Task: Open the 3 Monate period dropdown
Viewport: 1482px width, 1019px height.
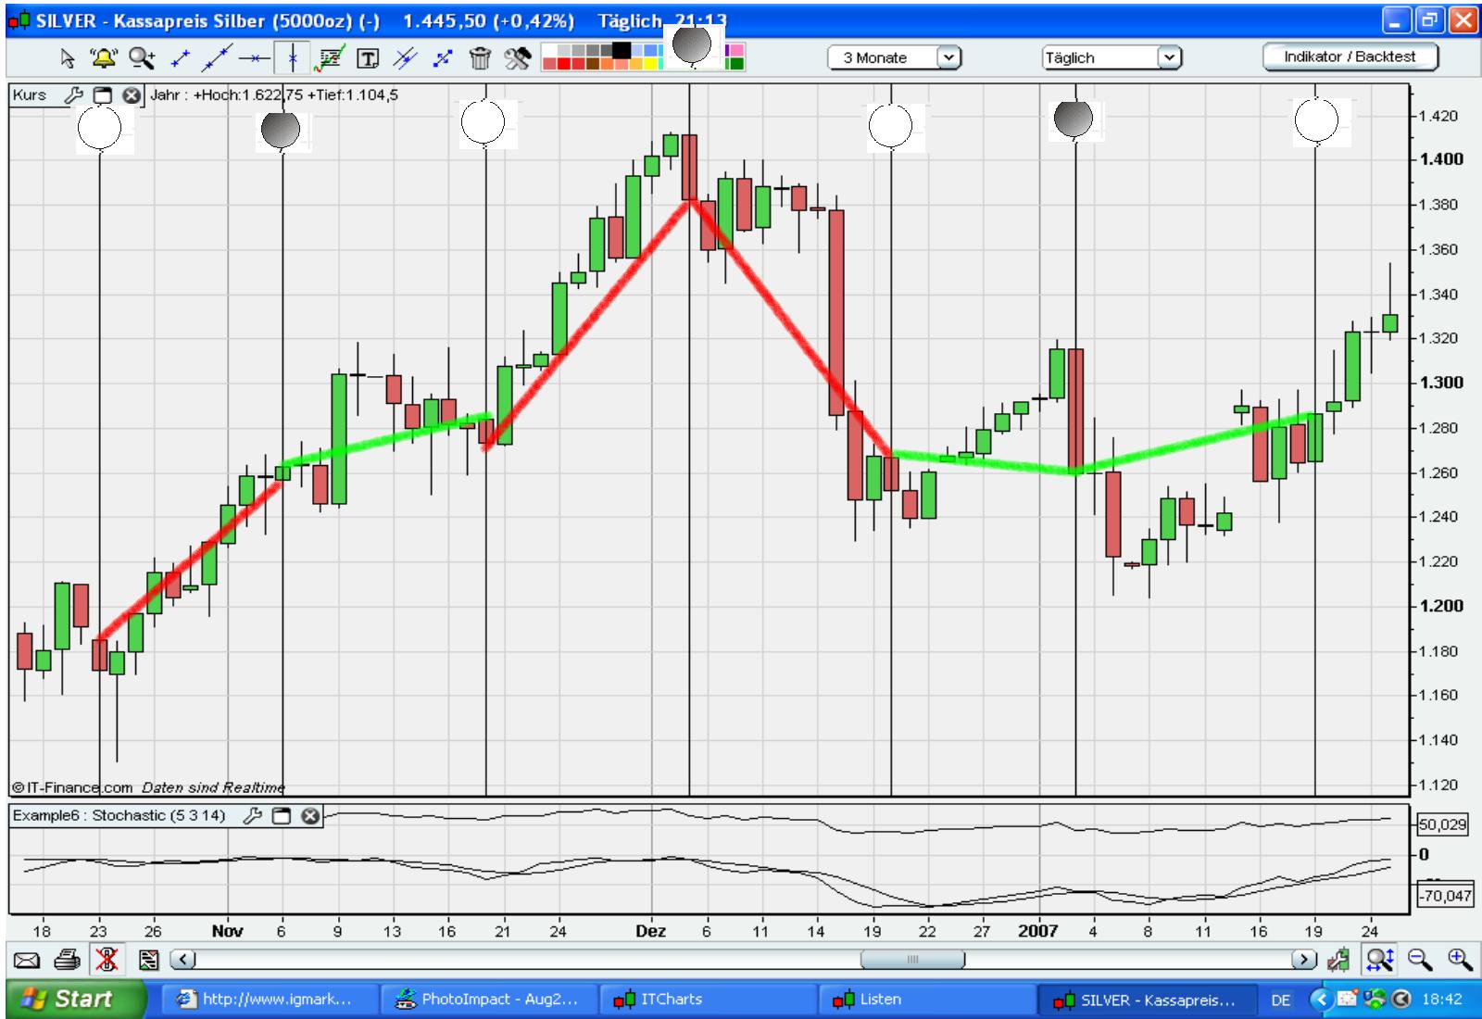Action: click(895, 57)
